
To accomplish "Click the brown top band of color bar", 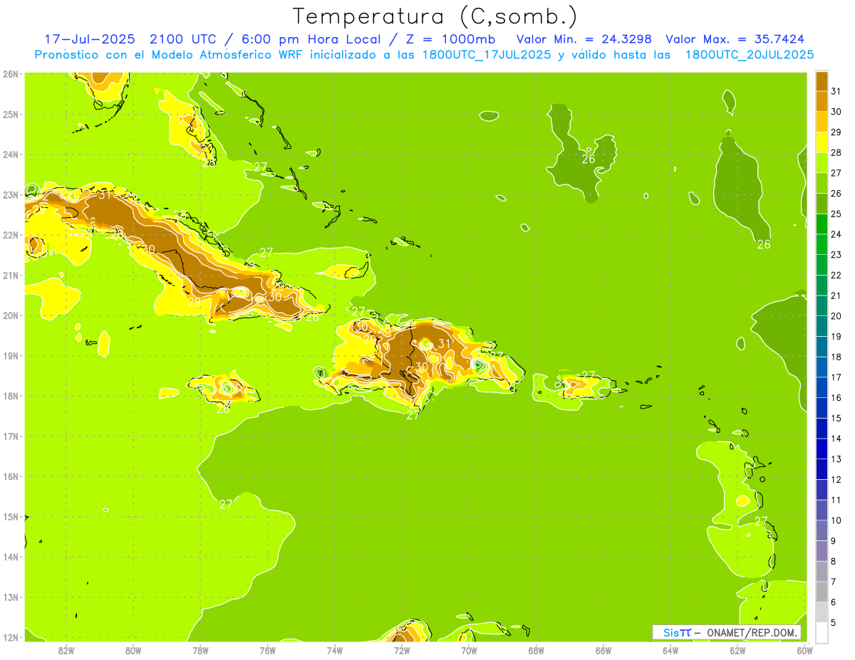I will [822, 80].
